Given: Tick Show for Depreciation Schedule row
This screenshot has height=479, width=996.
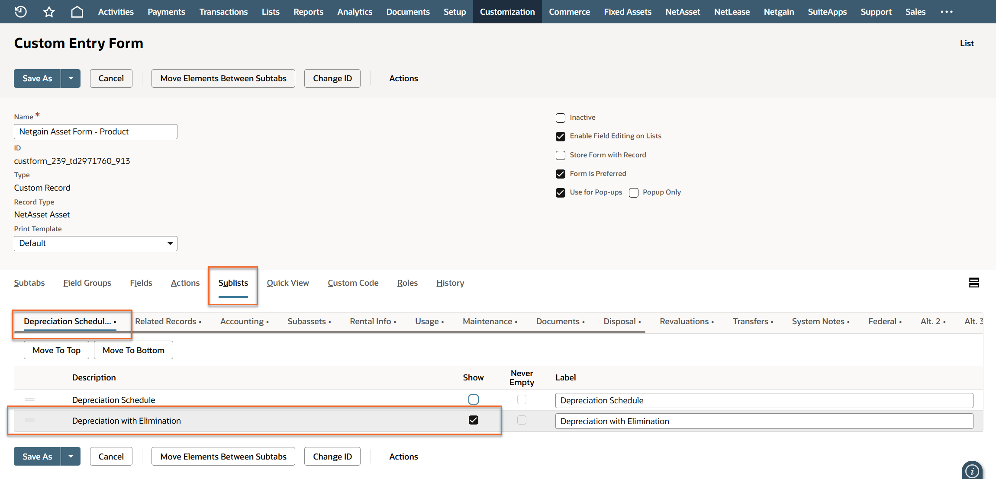Looking at the screenshot, I should [473, 399].
